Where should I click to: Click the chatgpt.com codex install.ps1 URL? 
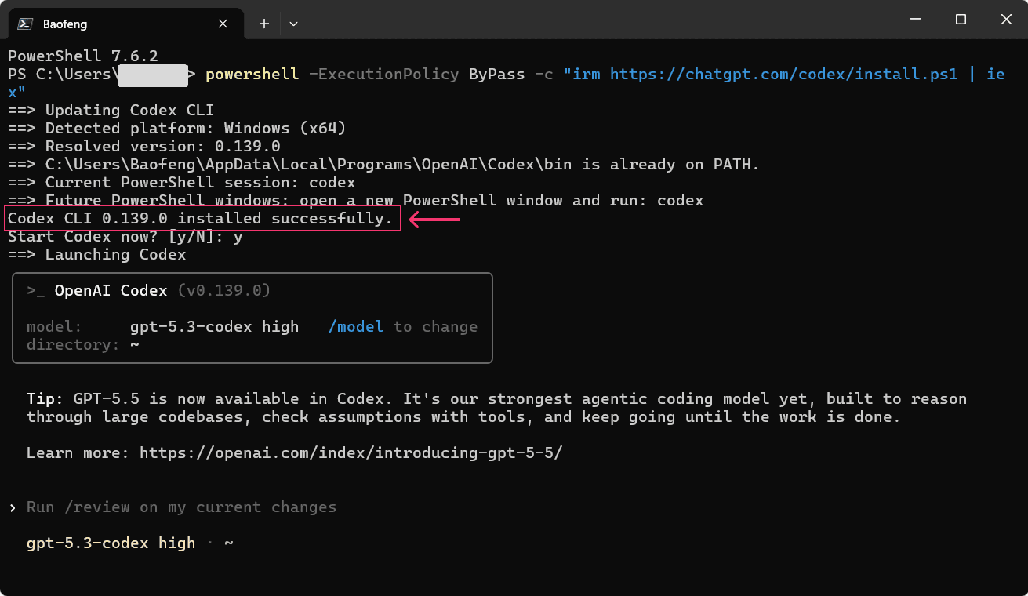pyautogui.click(x=783, y=74)
